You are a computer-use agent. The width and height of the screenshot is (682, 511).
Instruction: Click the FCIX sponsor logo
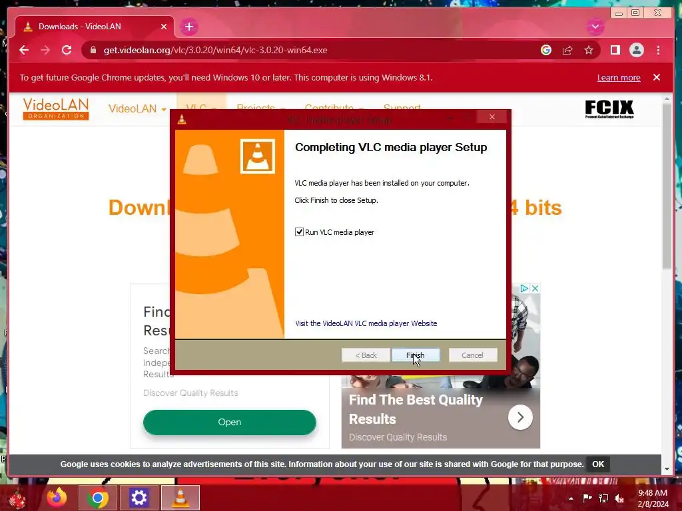click(609, 108)
